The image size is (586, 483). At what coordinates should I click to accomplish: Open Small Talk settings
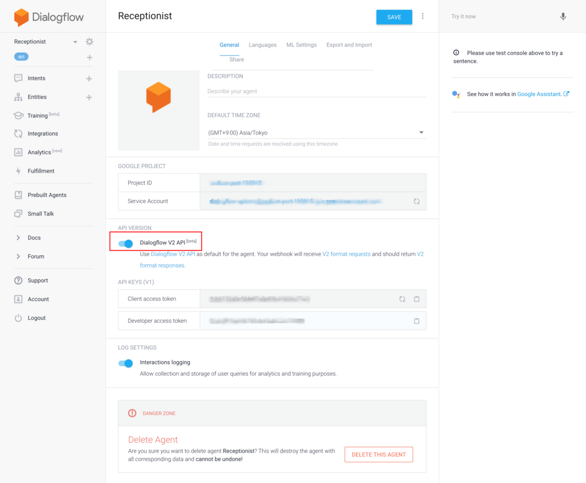41,213
